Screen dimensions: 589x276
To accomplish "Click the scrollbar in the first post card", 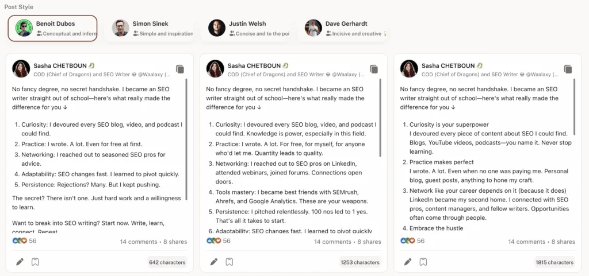I will coord(187,139).
